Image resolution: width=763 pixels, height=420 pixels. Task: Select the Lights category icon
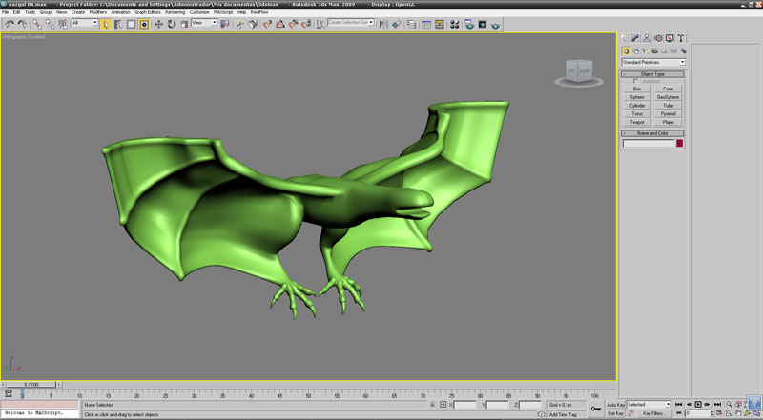(x=646, y=51)
